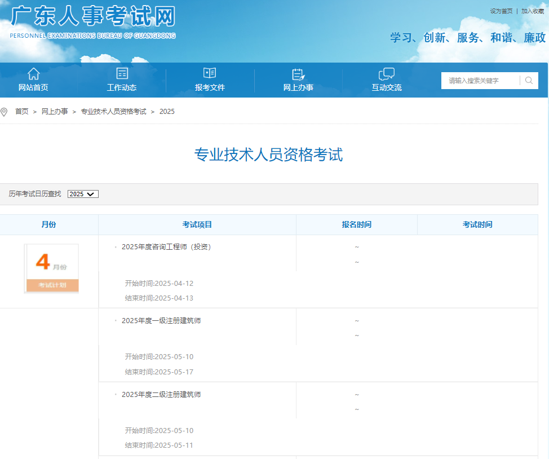Click the 加入收藏 link

(533, 11)
